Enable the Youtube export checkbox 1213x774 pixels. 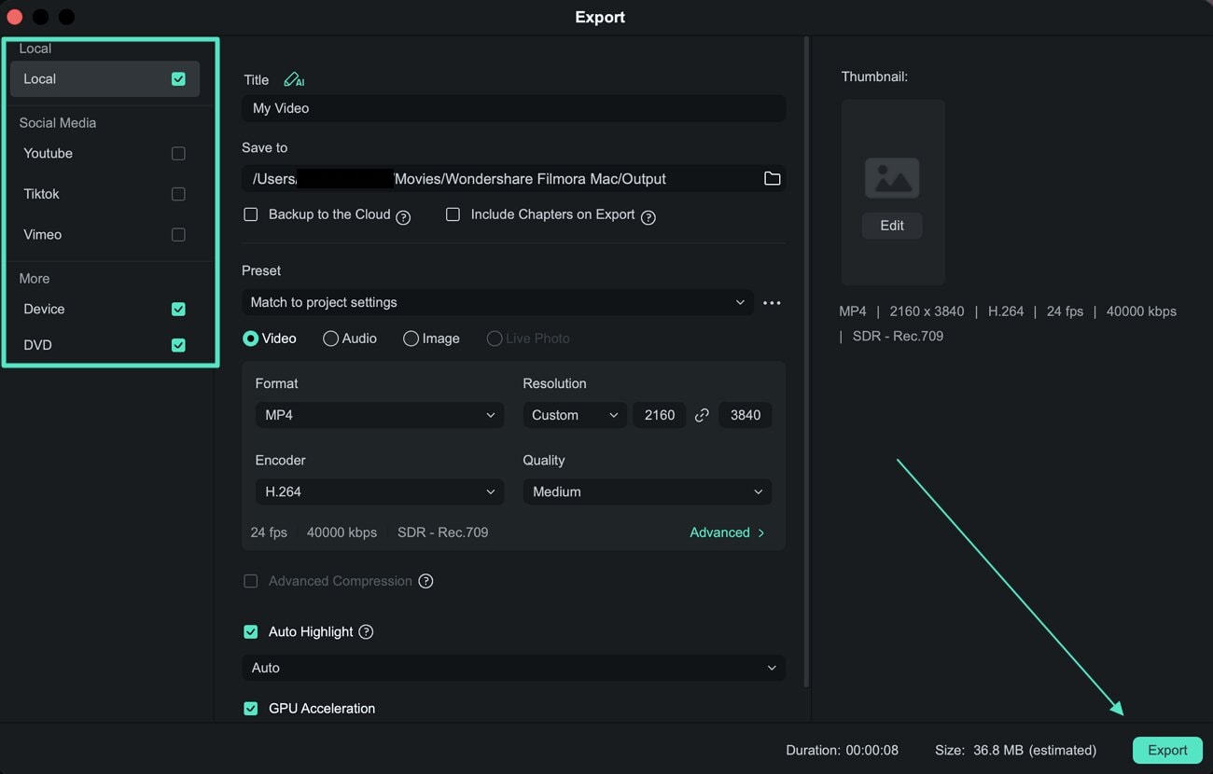coord(178,154)
